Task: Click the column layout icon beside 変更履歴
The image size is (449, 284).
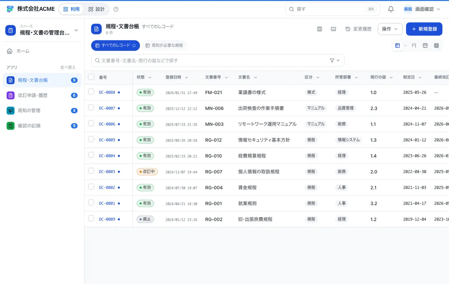Action: [320, 29]
